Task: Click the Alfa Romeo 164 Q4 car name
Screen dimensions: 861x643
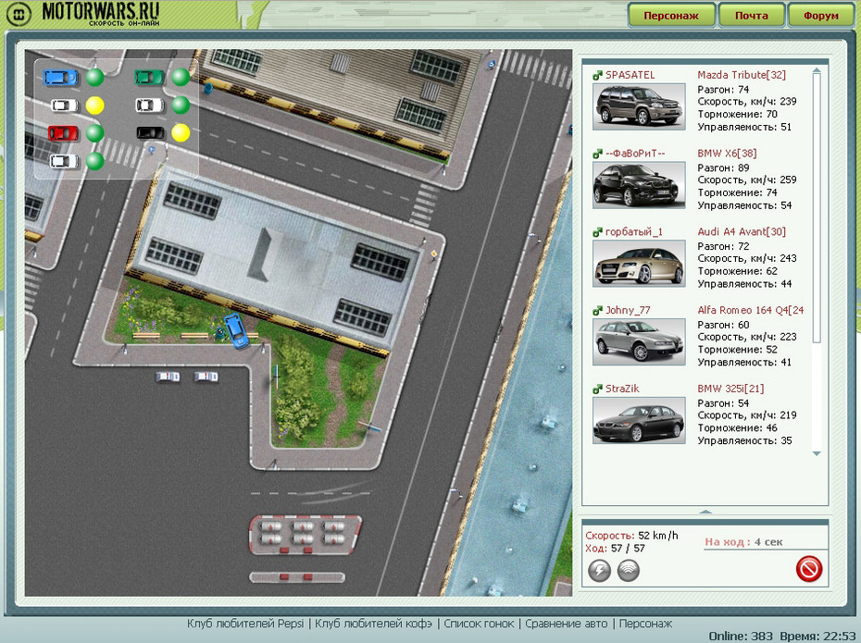Action: (751, 311)
